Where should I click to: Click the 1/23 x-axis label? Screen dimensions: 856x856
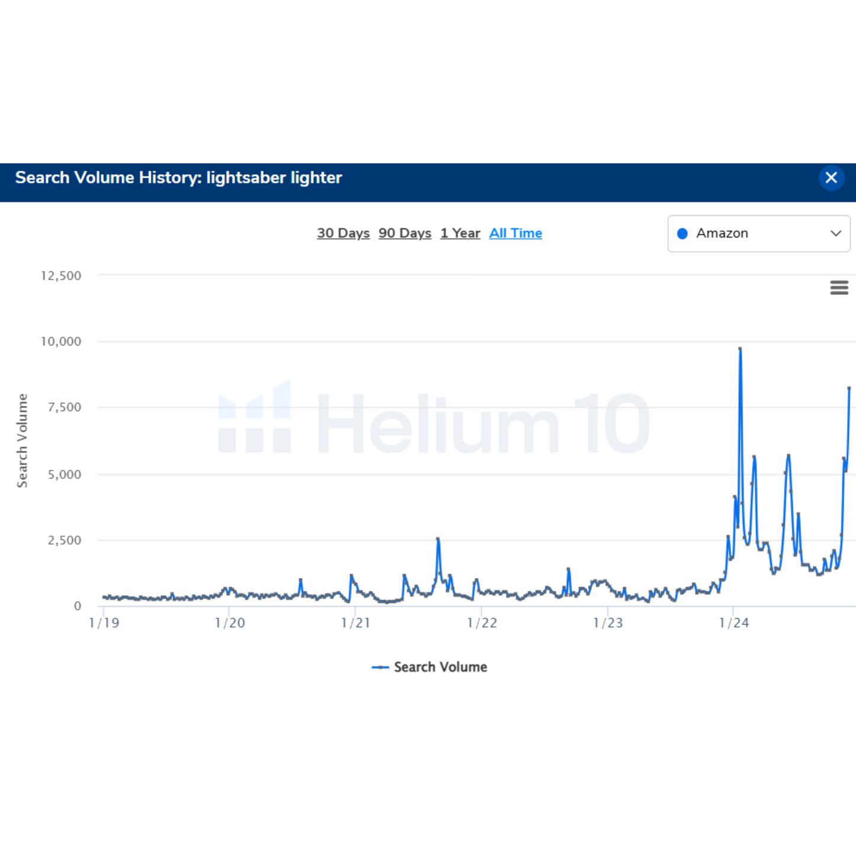coord(608,623)
